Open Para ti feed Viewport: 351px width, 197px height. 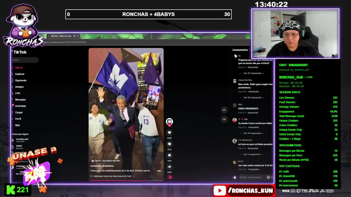tap(19, 68)
